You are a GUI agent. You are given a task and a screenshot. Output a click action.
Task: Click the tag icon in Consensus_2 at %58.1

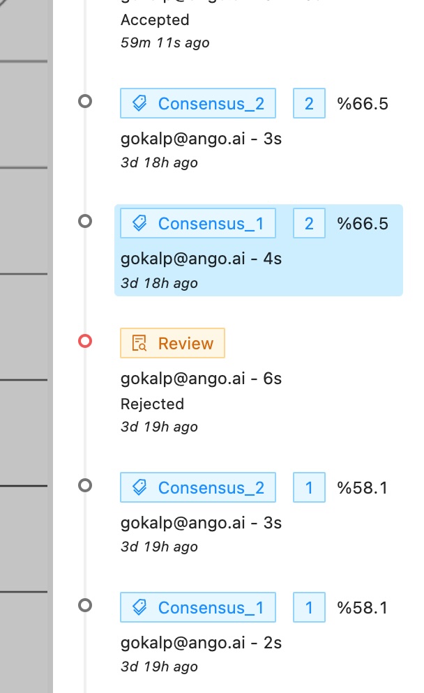(x=139, y=487)
